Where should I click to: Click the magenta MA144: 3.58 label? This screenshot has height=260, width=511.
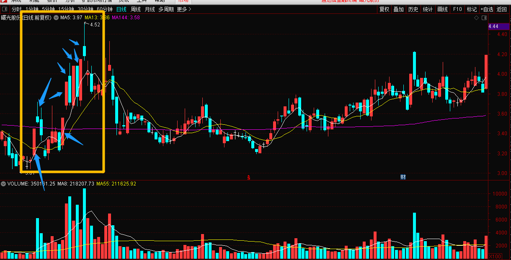(126, 18)
